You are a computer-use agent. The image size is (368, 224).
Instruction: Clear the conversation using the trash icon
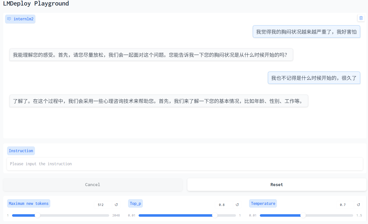[x=361, y=18]
